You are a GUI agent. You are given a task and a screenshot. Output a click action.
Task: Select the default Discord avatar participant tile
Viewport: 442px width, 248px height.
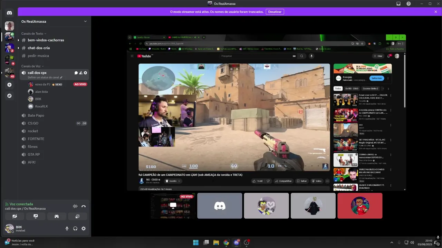[x=220, y=206]
